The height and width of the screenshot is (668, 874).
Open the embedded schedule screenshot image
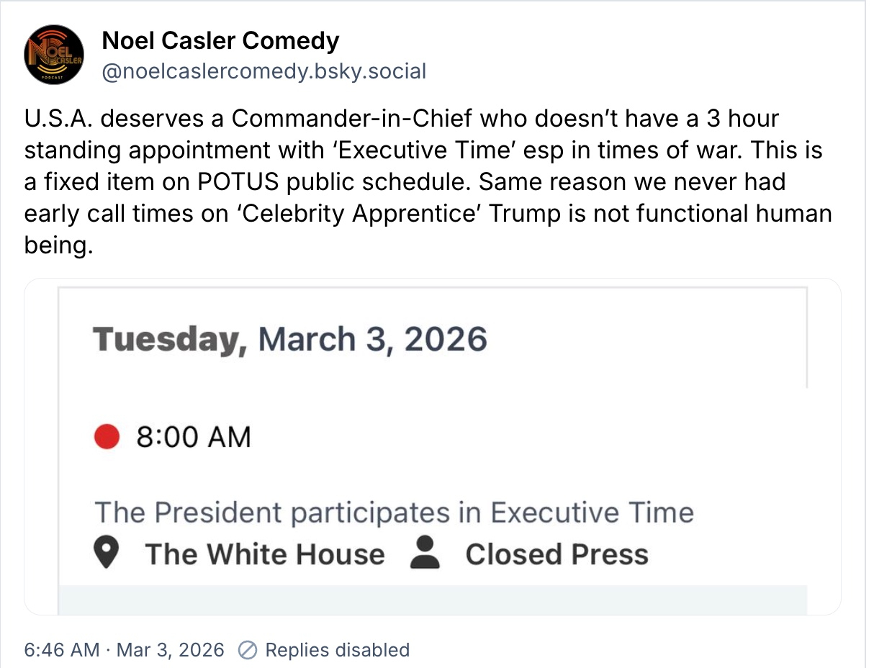point(432,446)
